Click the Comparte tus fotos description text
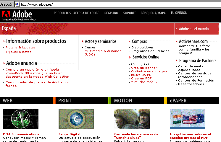The image size is (221, 142). pos(195,50)
